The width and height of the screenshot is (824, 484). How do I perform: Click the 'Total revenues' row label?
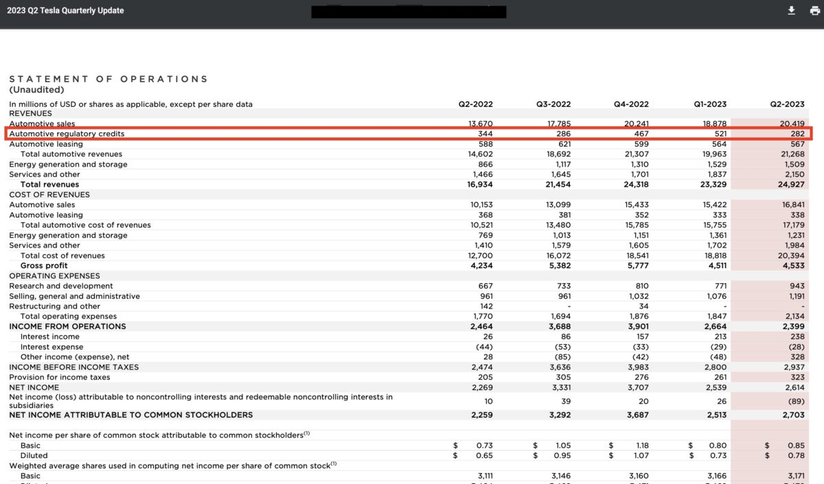pos(49,184)
